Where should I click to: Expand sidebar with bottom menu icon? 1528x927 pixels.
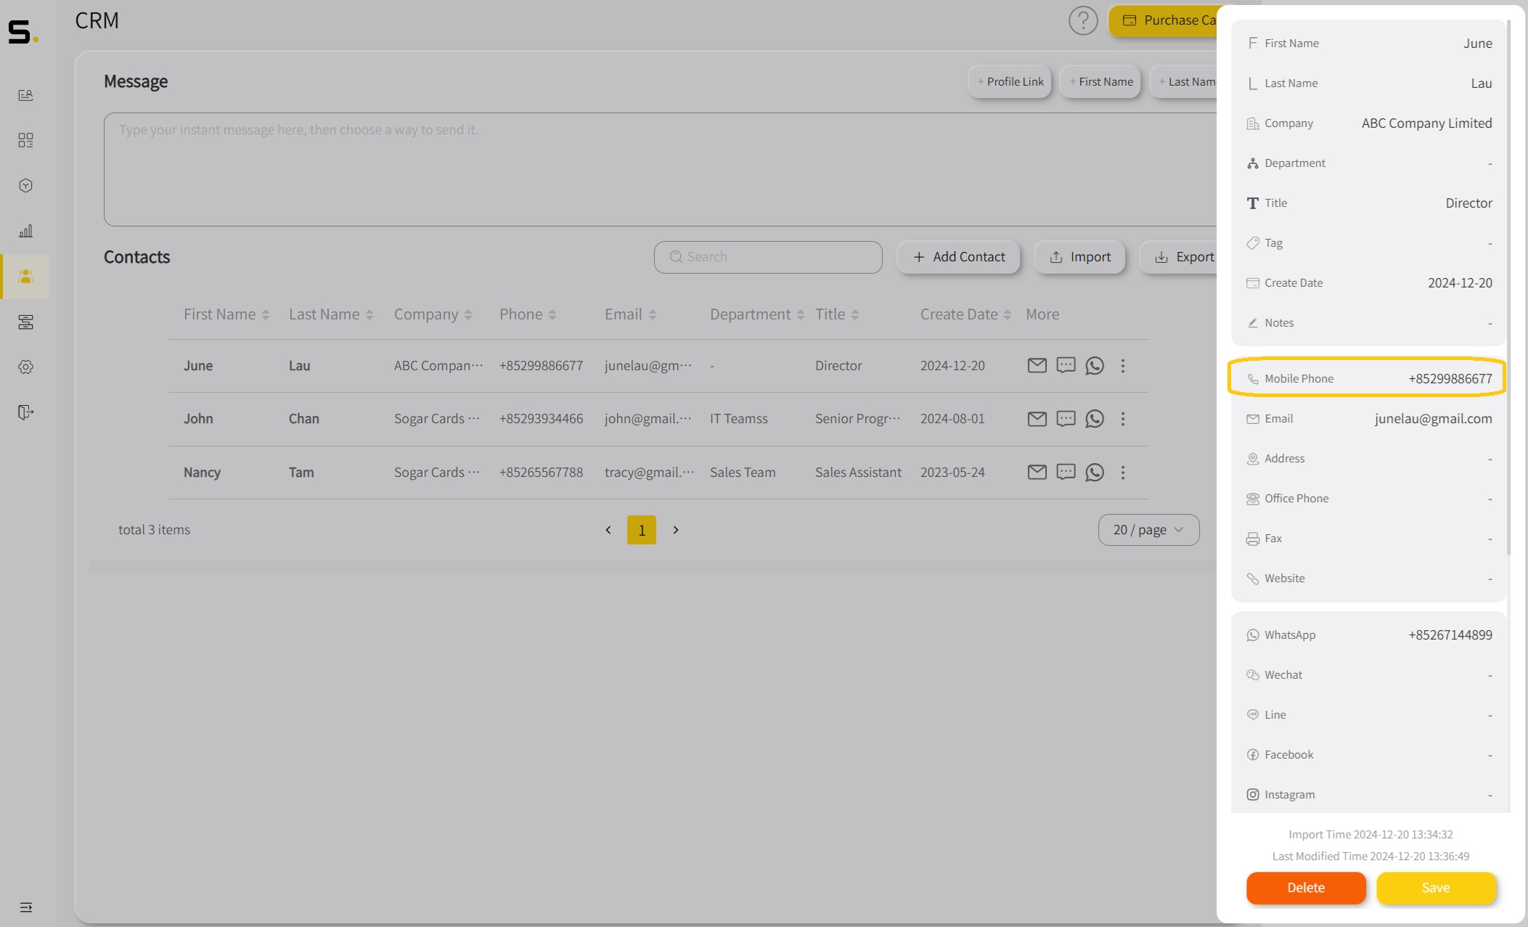pyautogui.click(x=26, y=907)
